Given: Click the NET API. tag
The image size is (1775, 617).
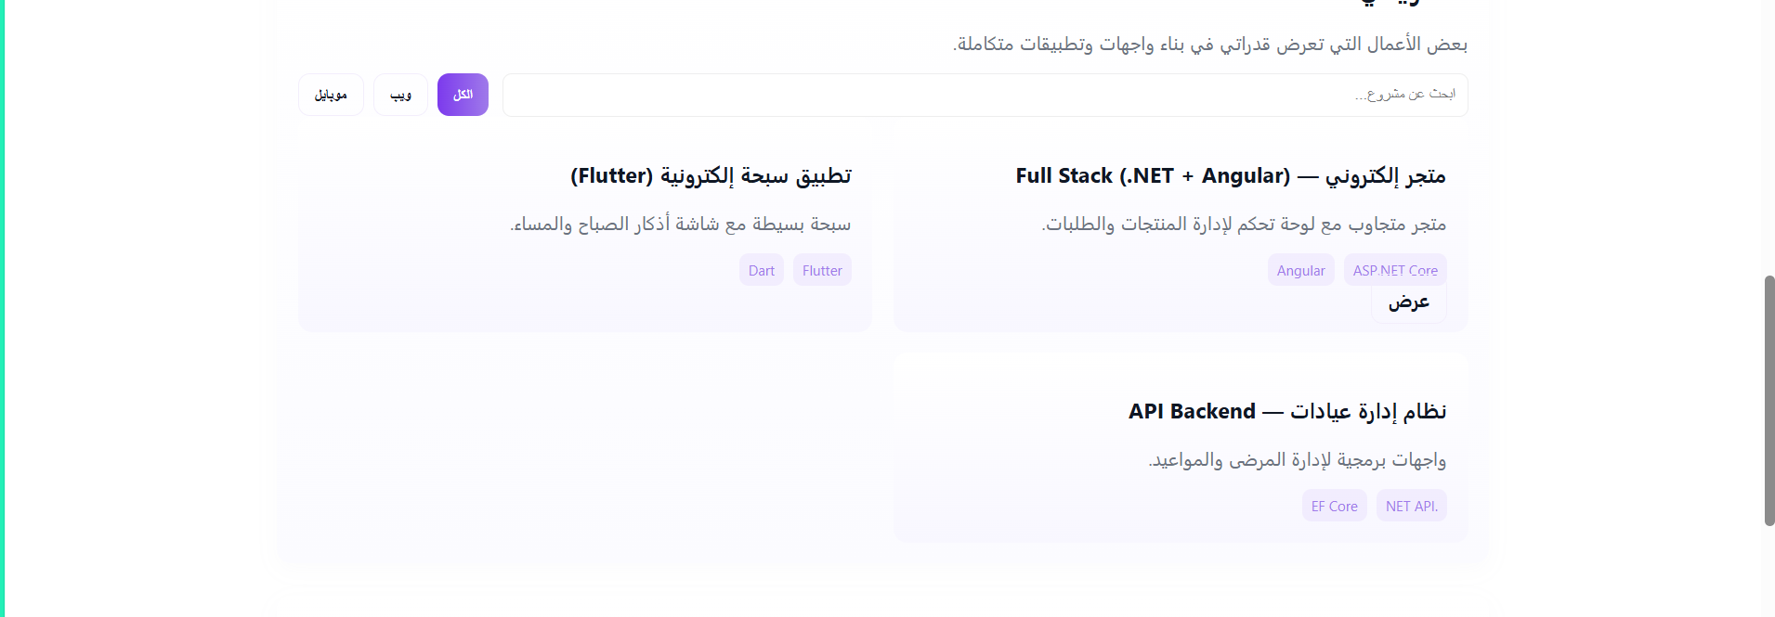Looking at the screenshot, I should point(1412,506).
